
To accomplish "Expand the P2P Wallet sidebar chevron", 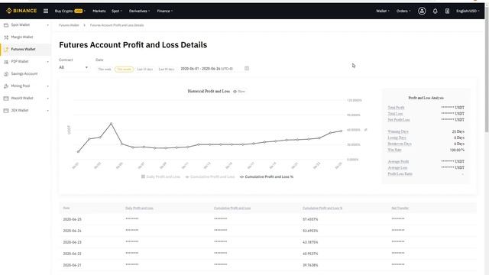I will click(47, 62).
